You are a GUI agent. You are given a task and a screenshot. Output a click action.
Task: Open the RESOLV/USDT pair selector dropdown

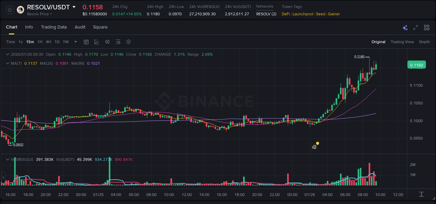pos(74,7)
